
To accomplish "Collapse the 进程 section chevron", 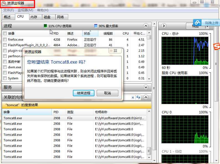I will click(146, 26).
